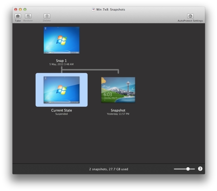
Task: Minimize the window with the yellow button
Action: [x=20, y=9]
